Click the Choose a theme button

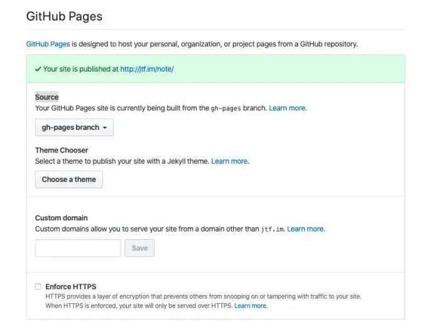coord(69,179)
